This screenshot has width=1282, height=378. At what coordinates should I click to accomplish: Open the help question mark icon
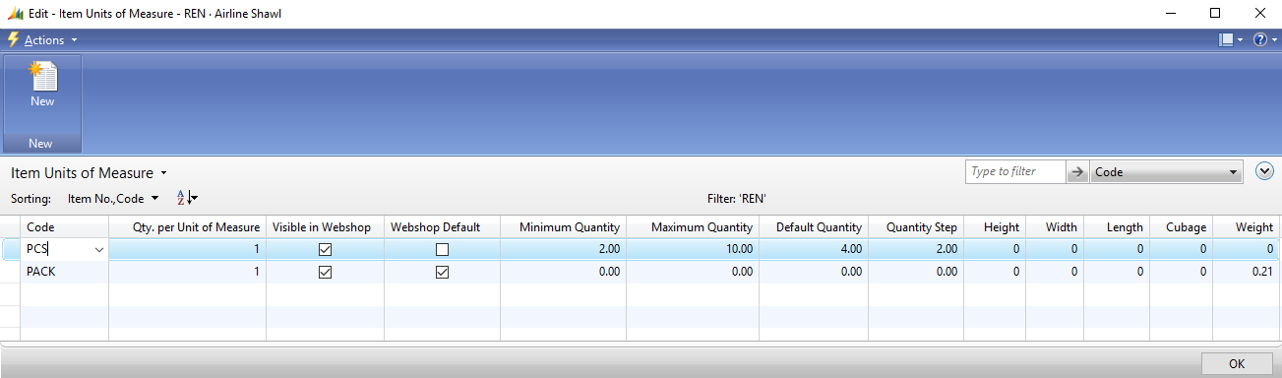(1259, 40)
